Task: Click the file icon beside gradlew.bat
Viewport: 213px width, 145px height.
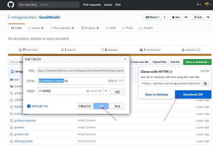Action: pos(11,135)
